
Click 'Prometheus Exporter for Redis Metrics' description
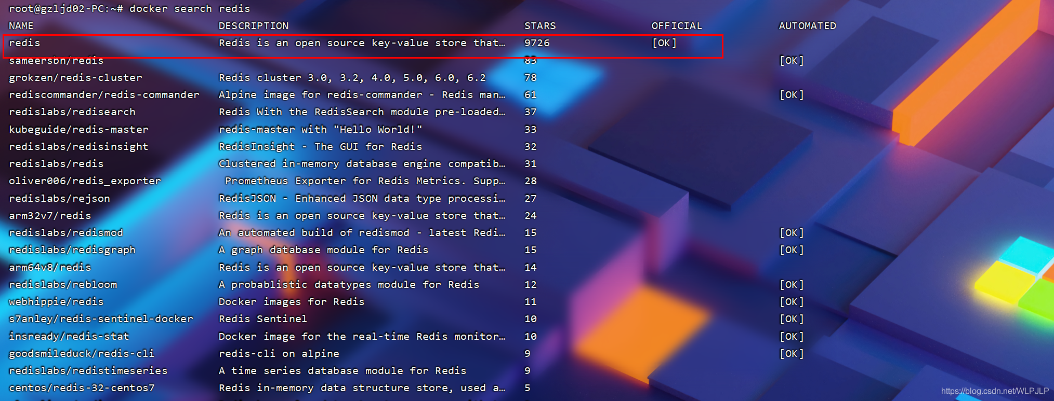click(365, 181)
